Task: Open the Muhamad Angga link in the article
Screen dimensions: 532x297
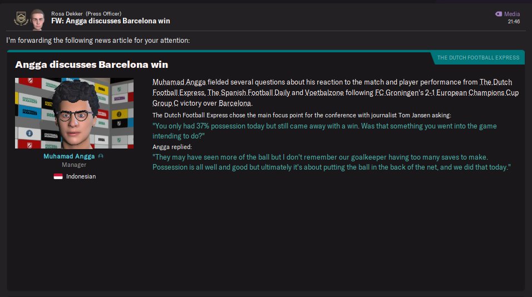Action: [x=179, y=82]
